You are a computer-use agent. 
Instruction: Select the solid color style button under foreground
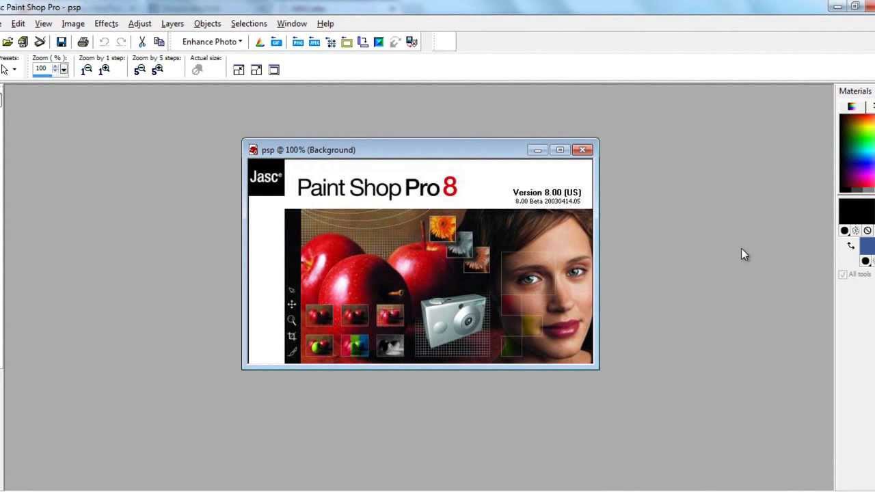tap(844, 231)
